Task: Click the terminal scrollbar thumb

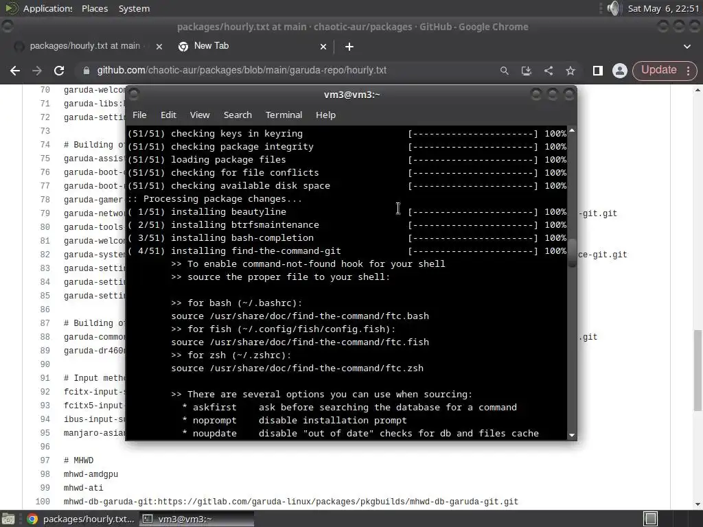Action: click(x=572, y=253)
